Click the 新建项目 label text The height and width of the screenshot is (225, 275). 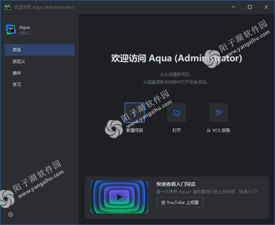134,131
